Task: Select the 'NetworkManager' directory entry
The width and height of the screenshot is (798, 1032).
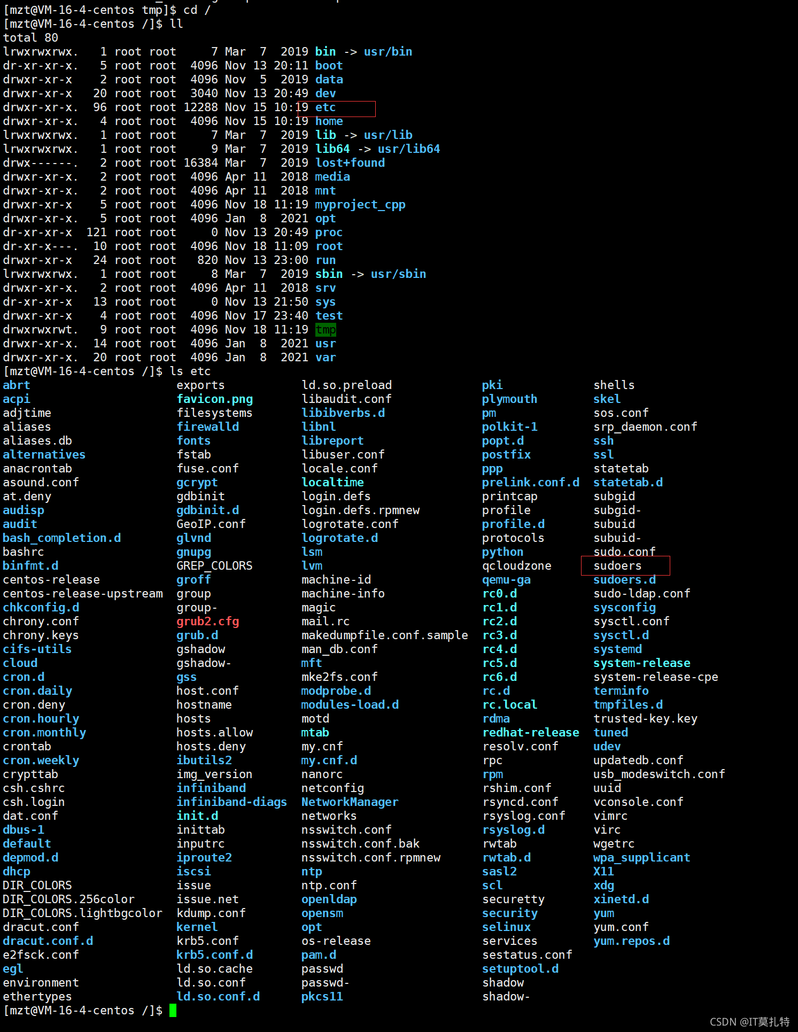Action: click(x=350, y=802)
